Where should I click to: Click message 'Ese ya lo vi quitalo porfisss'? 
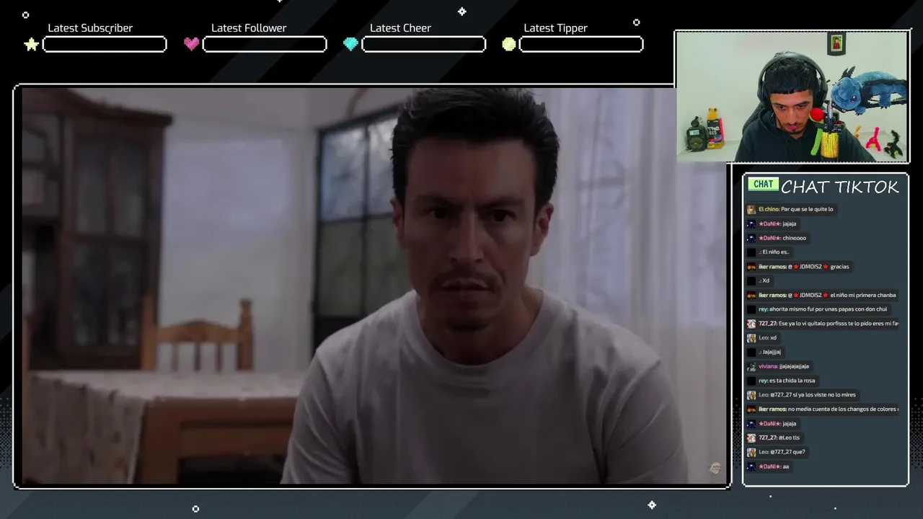pos(839,324)
